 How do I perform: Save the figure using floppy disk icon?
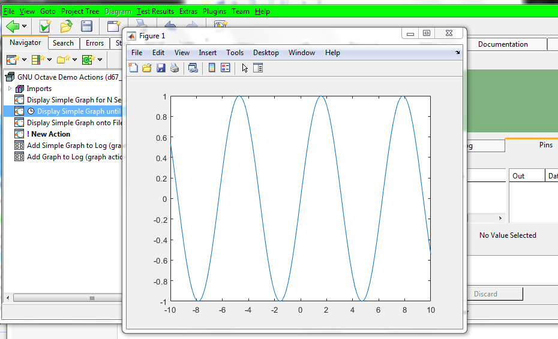[161, 68]
